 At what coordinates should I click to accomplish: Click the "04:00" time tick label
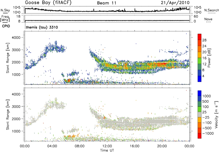[x=52, y=146]
